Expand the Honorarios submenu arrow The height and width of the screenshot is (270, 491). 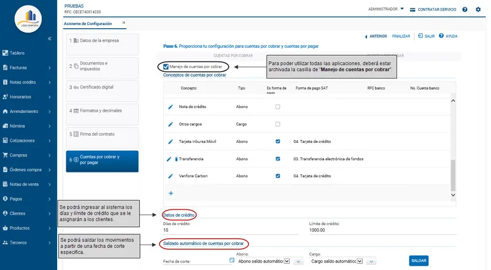(50, 97)
